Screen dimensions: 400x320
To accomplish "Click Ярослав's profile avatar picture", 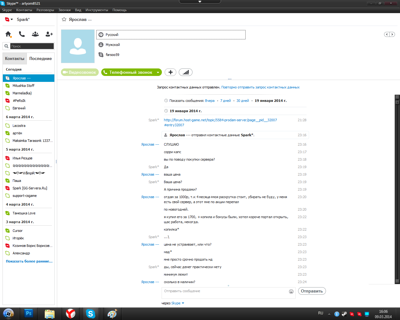I will 78,46.
